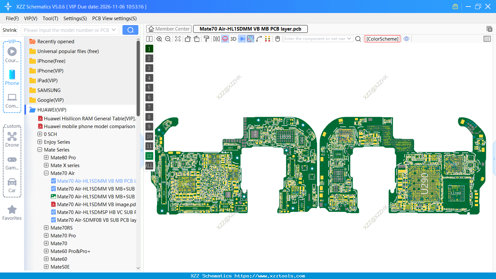
Task: Expand the Mate70 Pro folder
Action: tap(46, 235)
